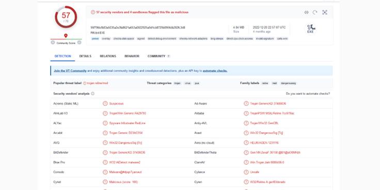Click the warning icon in the Cylance row

[x=246, y=172]
